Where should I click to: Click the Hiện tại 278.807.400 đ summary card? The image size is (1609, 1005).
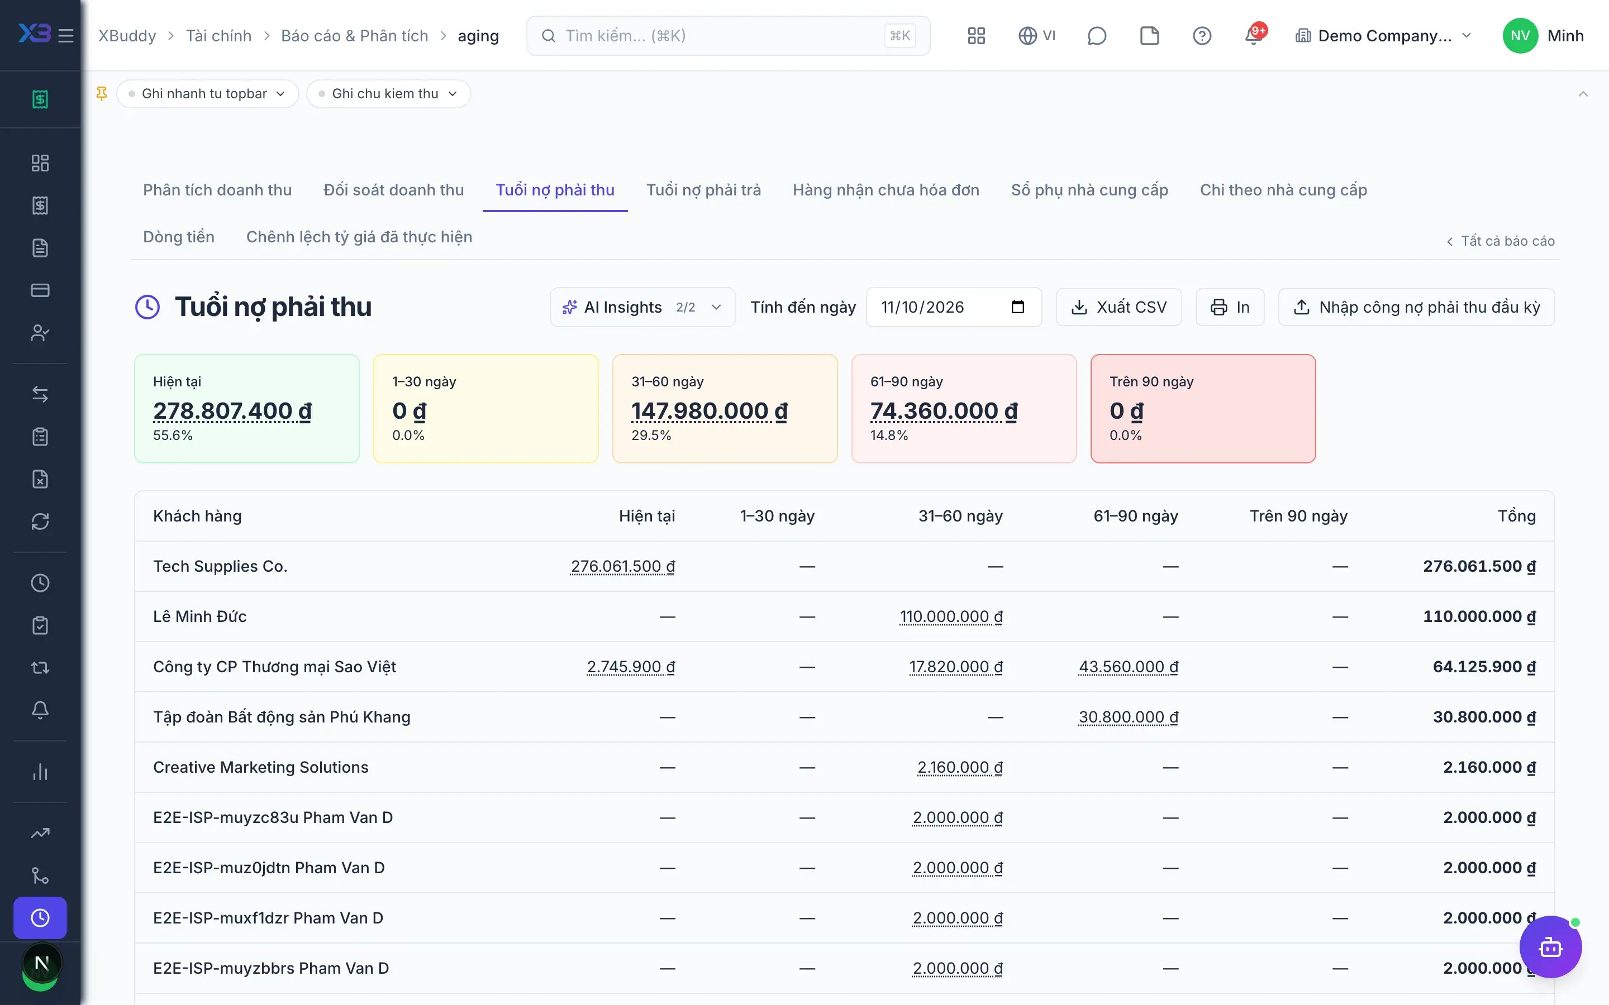247,409
